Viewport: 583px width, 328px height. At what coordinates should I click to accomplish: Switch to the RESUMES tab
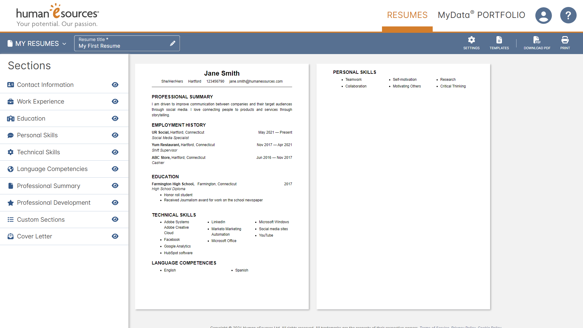pos(407,15)
